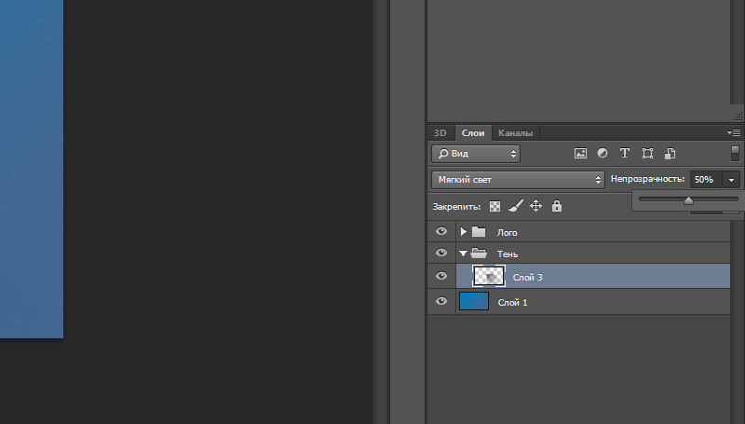Filter layers by smart object icon

pos(670,154)
